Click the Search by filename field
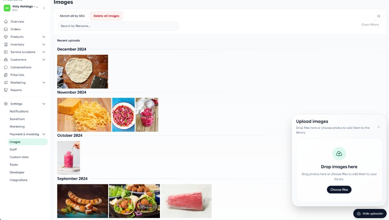 click(x=118, y=26)
